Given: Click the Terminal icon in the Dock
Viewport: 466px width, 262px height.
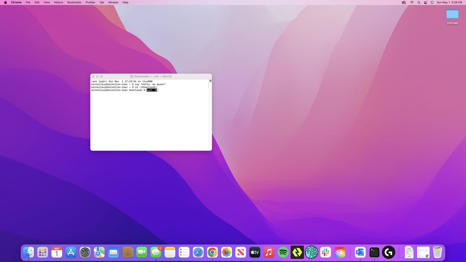Looking at the screenshot, I should pyautogui.click(x=374, y=252).
